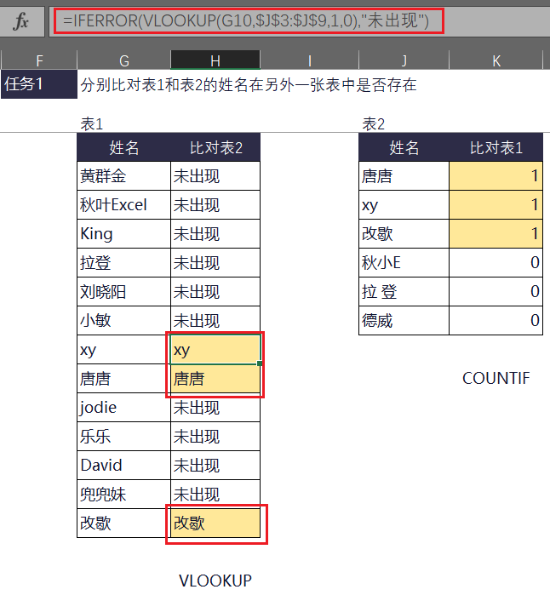
Task: Select the xy name cell in table 2
Action: click(x=404, y=205)
